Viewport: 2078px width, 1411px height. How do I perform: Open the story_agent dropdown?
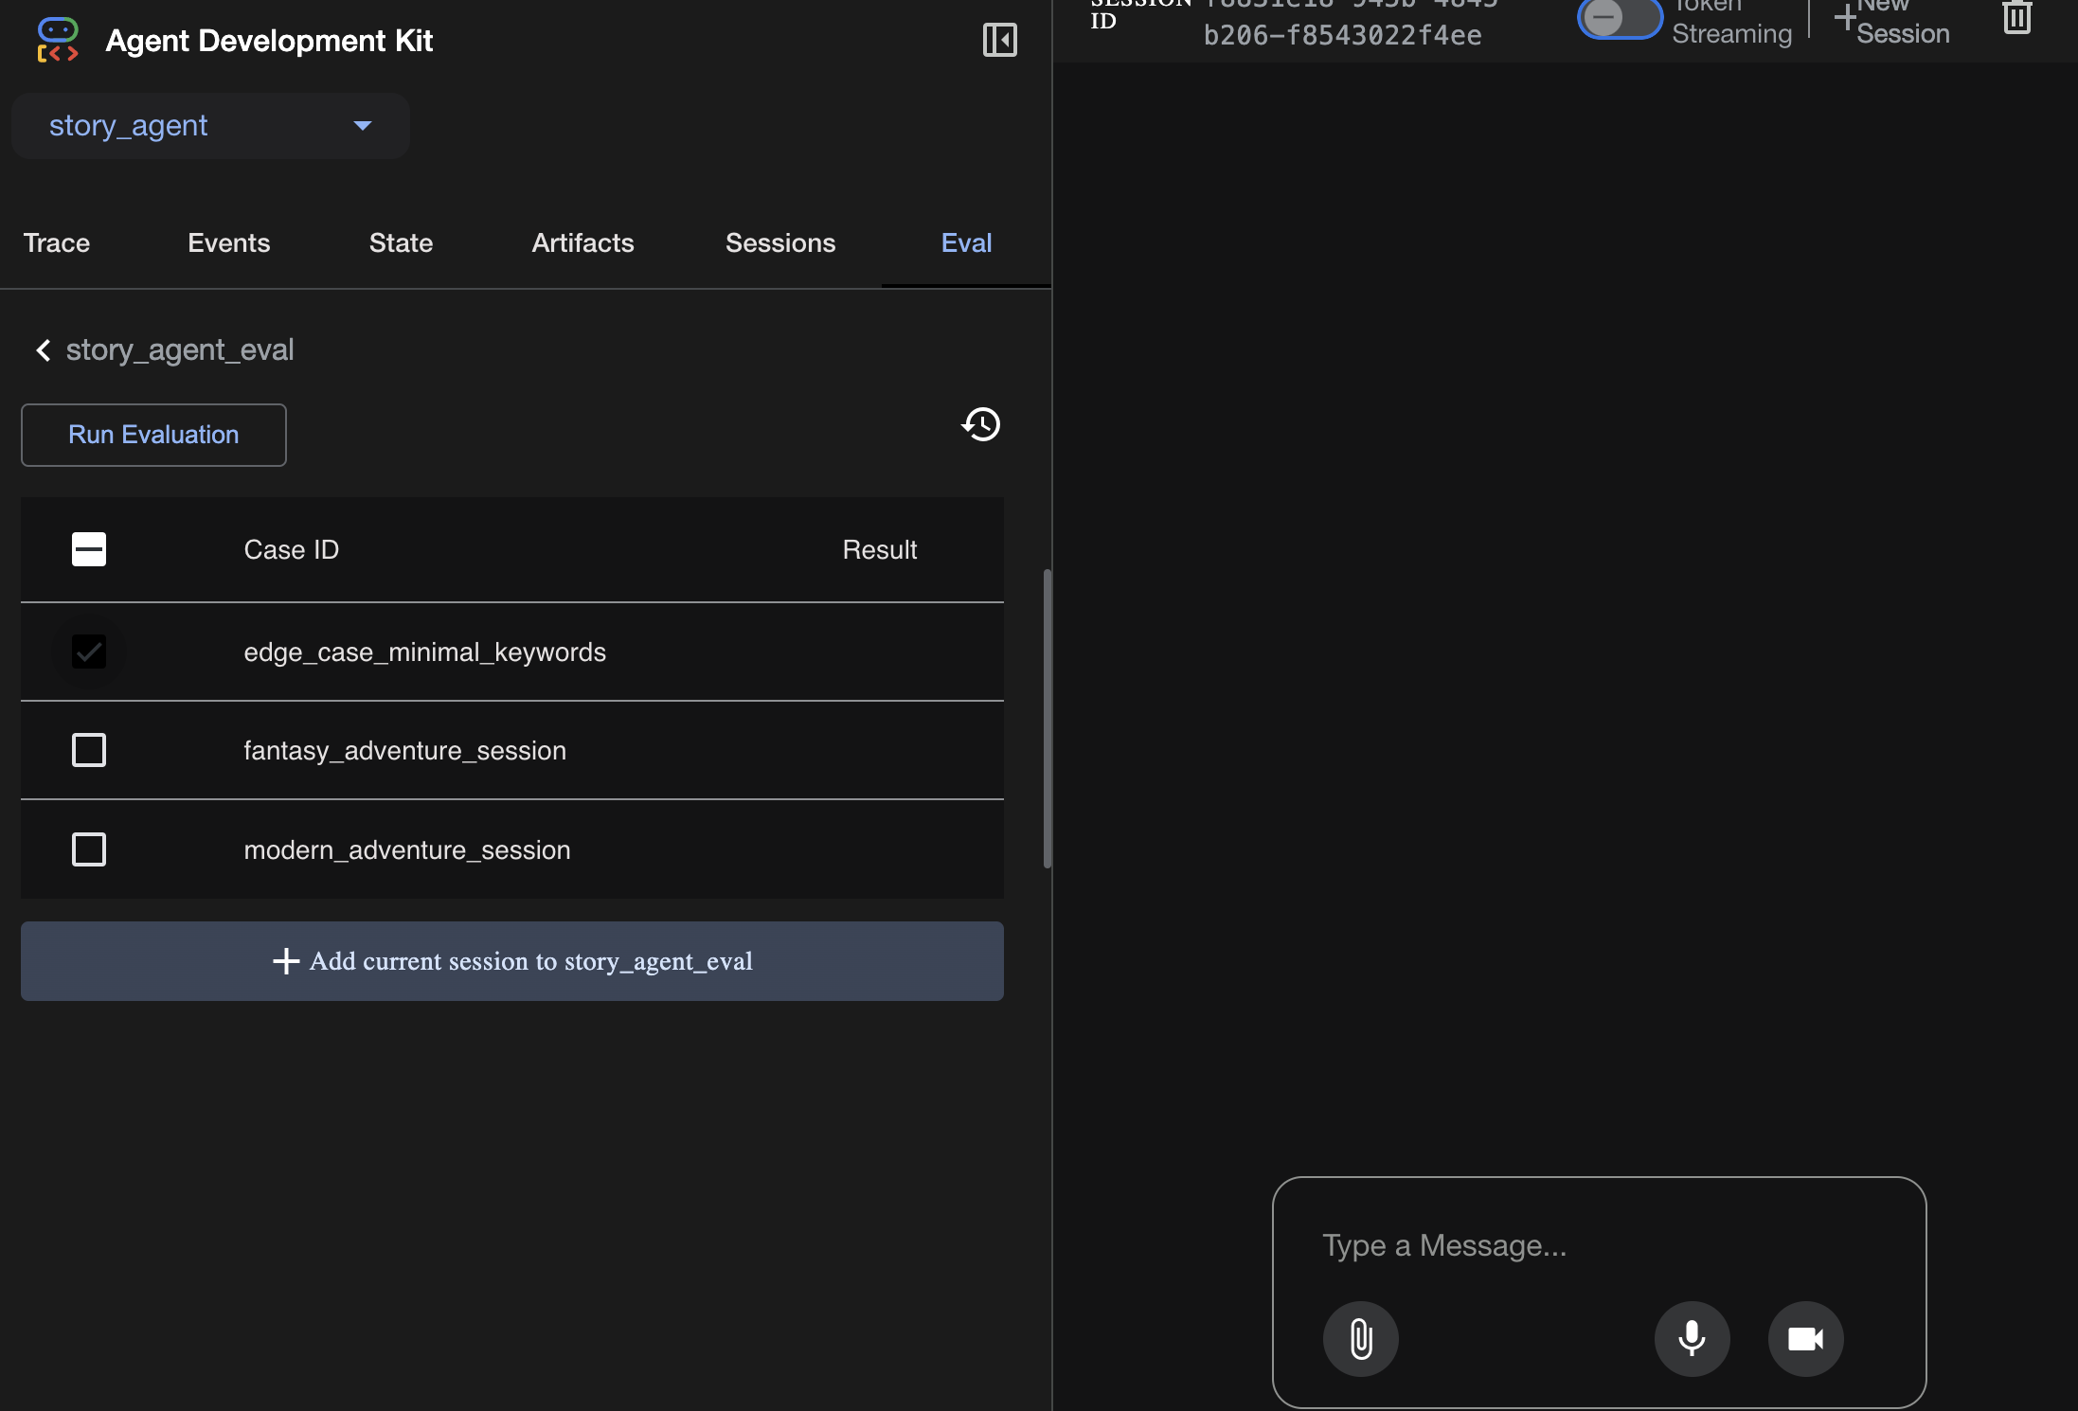(x=210, y=126)
